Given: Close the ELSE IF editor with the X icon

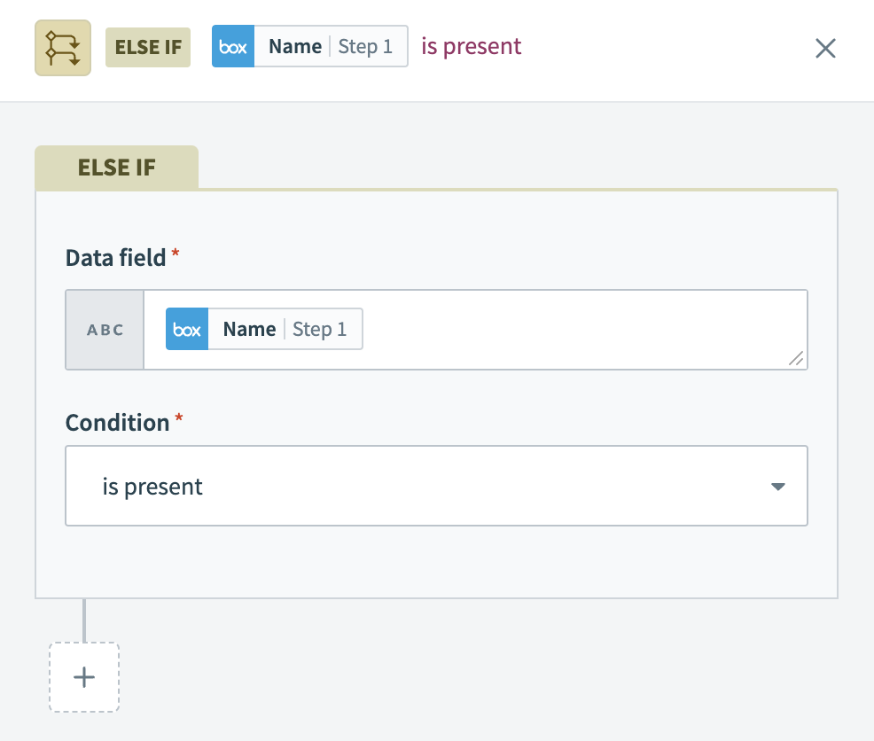Looking at the screenshot, I should pyautogui.click(x=825, y=49).
